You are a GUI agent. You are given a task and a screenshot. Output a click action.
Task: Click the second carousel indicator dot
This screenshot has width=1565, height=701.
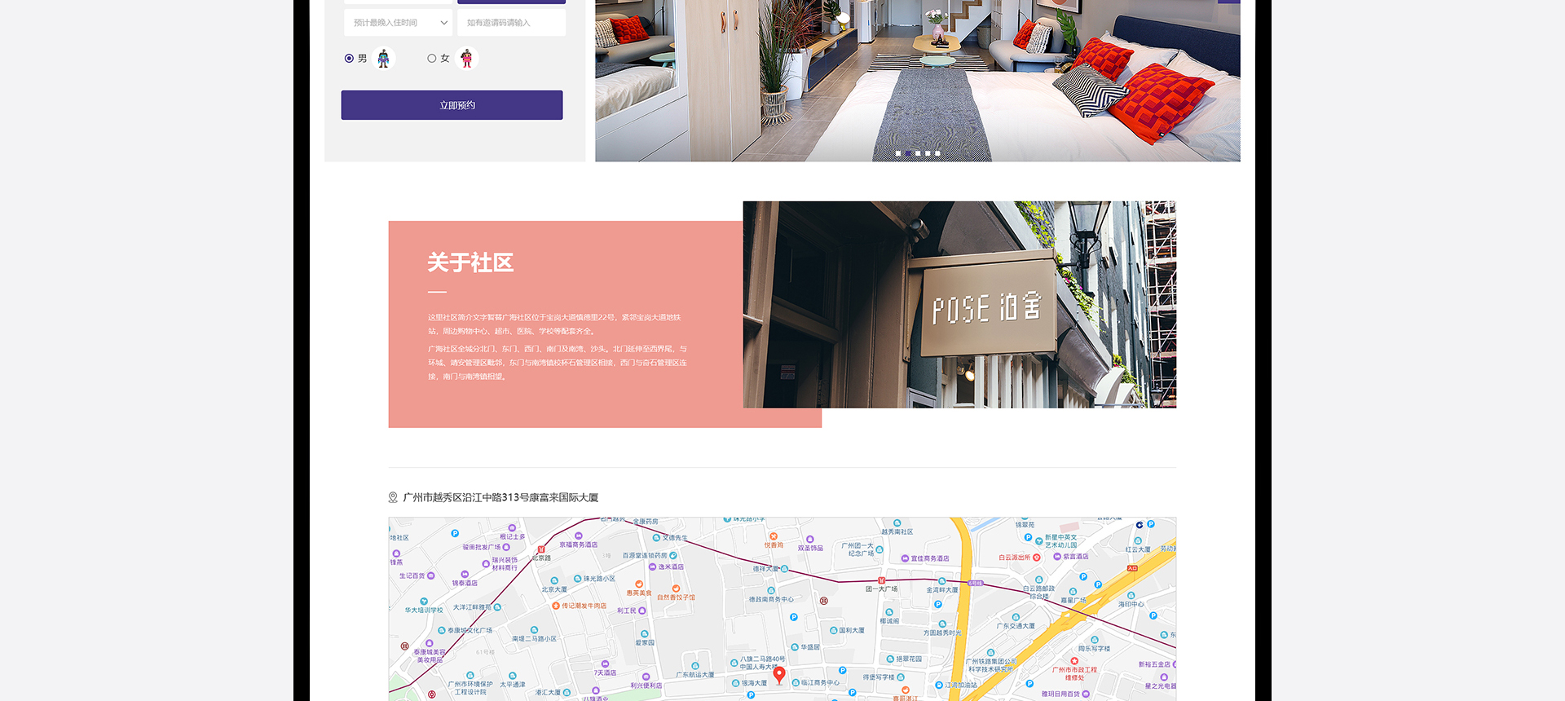point(908,153)
